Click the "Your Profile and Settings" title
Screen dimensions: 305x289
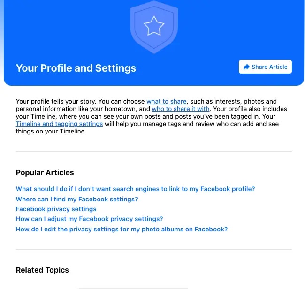(76, 68)
